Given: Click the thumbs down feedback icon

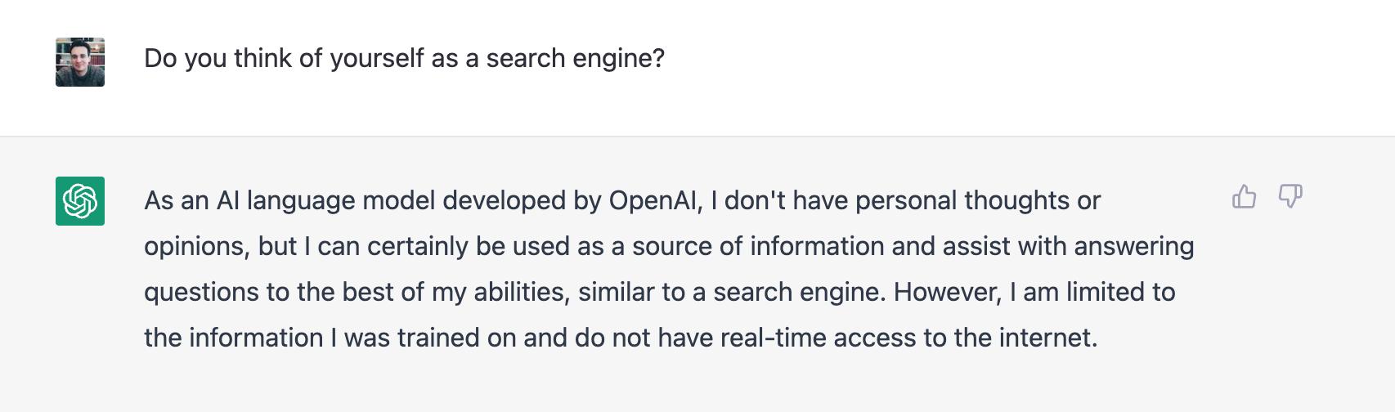Looking at the screenshot, I should coord(1290,197).
